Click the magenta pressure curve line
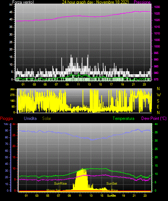The width and height of the screenshot is (168, 201). pos(83,16)
